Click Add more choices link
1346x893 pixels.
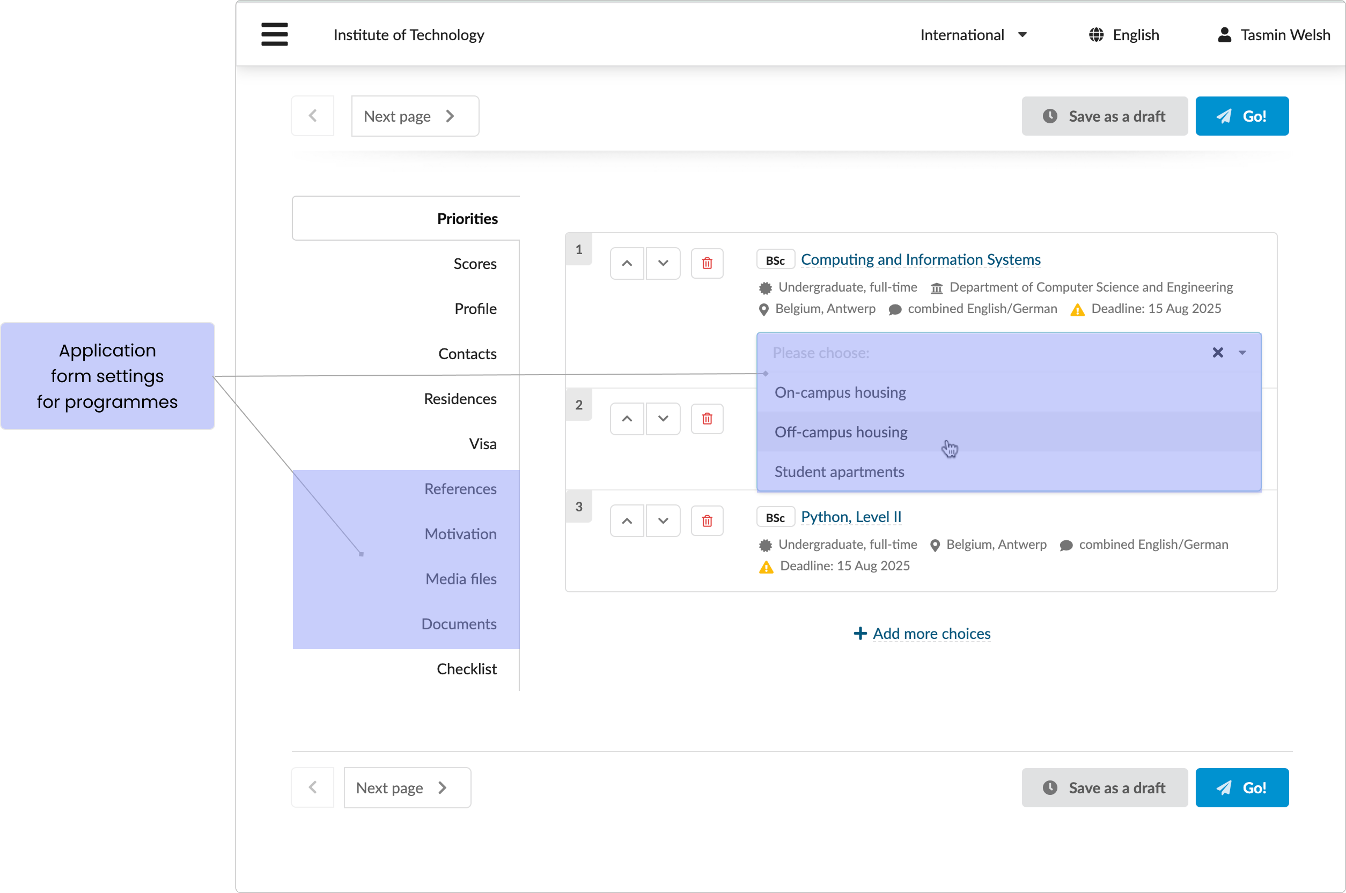coord(931,634)
